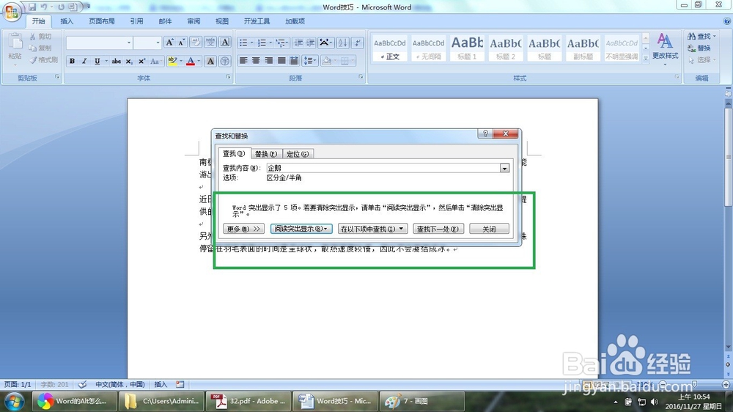Screen dimensions: 733x412
Task: Click the help button in Find dialog
Action: (485, 133)
